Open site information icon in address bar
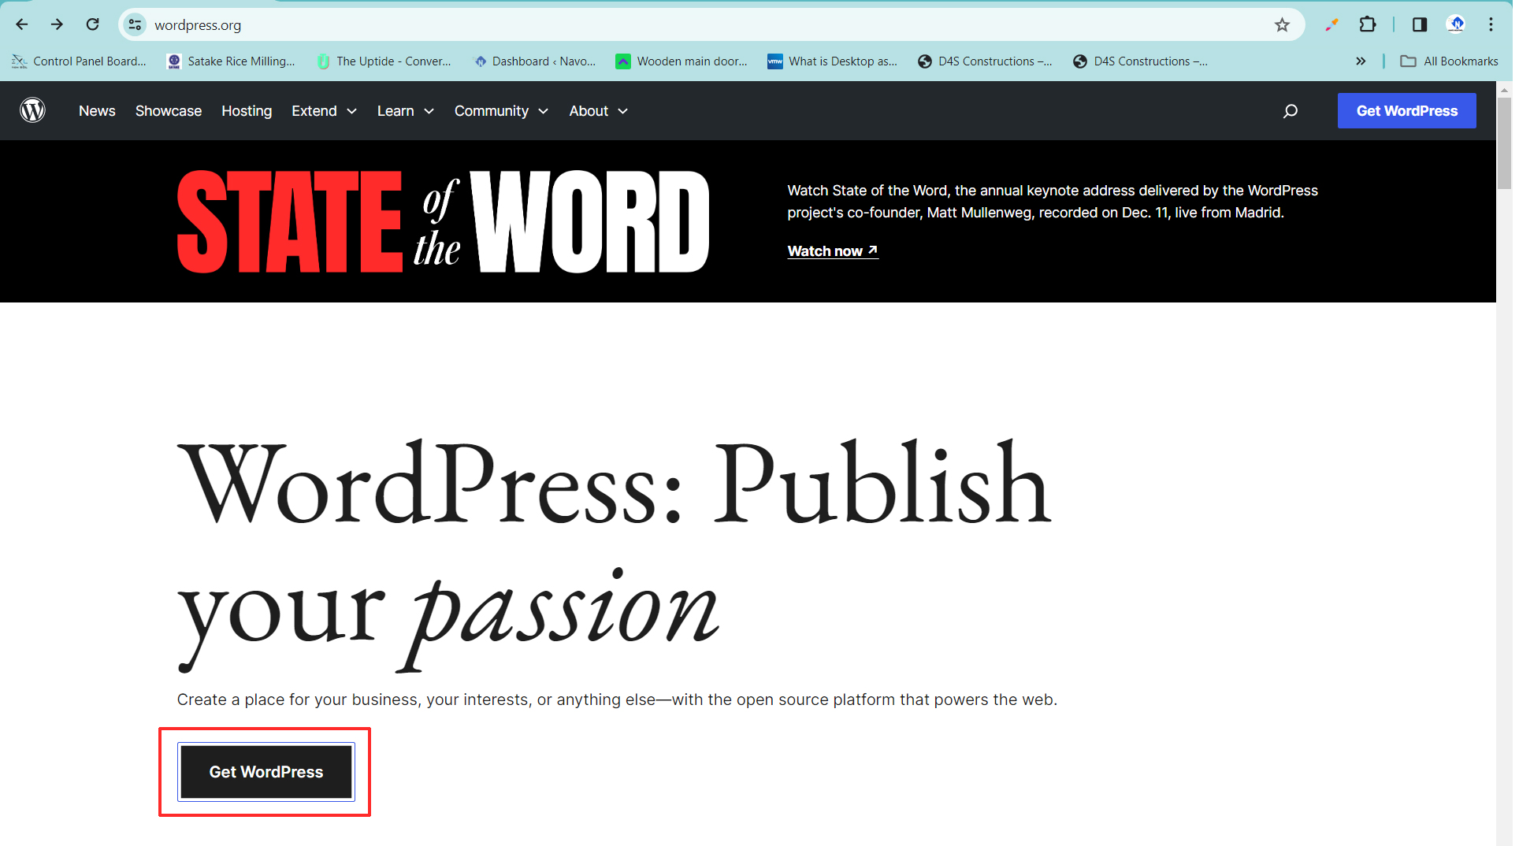1519x846 pixels. click(136, 24)
